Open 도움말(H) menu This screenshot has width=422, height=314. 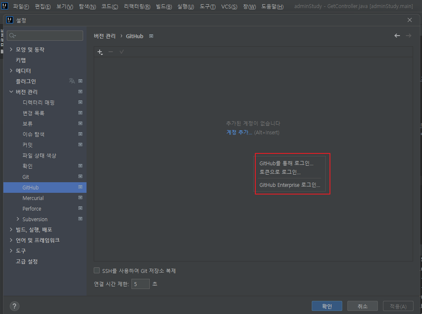click(272, 6)
